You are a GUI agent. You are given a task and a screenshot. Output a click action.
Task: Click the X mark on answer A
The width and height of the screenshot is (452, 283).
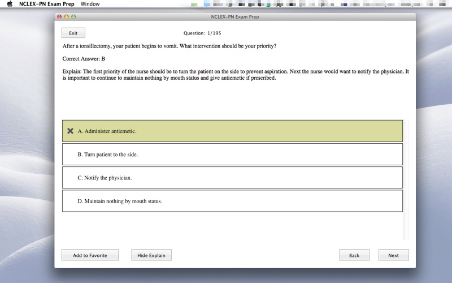tap(70, 131)
